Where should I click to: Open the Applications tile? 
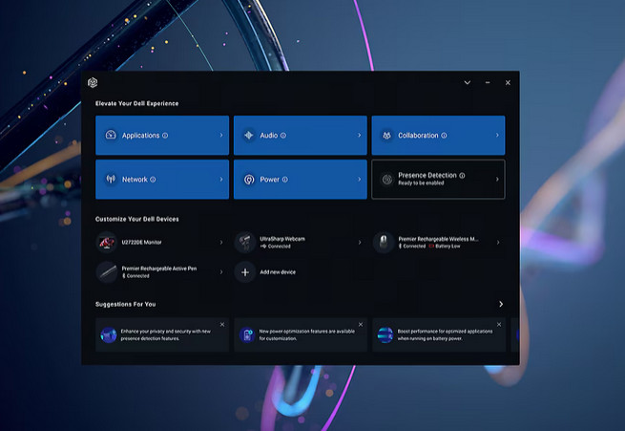click(162, 136)
